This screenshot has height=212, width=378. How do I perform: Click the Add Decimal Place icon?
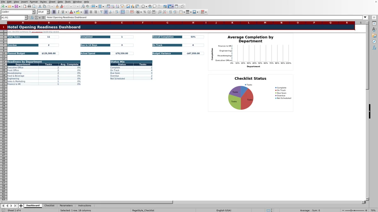160,12
